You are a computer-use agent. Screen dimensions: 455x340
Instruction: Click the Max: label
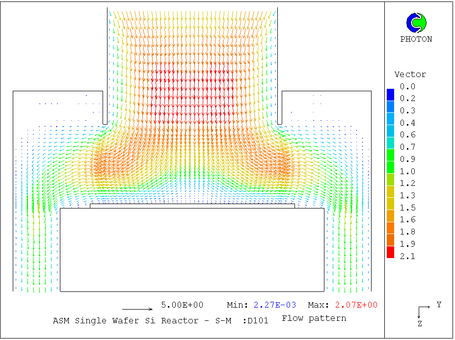tap(319, 305)
